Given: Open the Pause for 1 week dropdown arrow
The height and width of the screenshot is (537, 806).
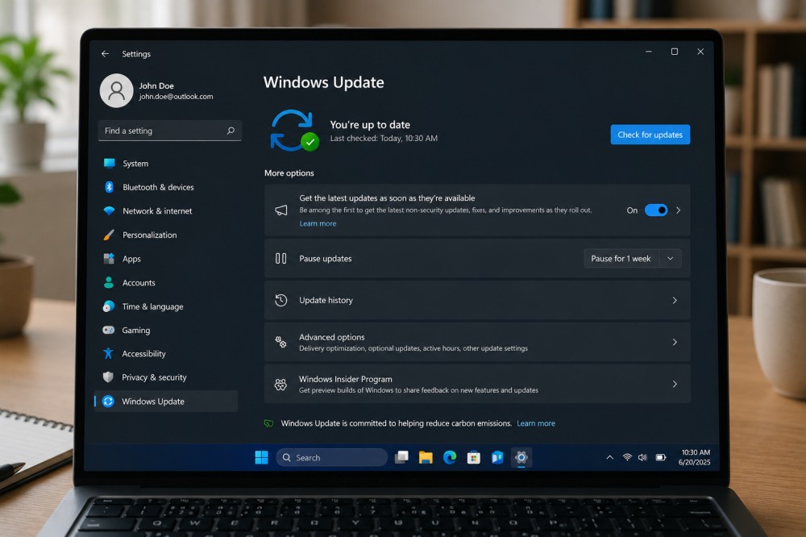Looking at the screenshot, I should [671, 258].
